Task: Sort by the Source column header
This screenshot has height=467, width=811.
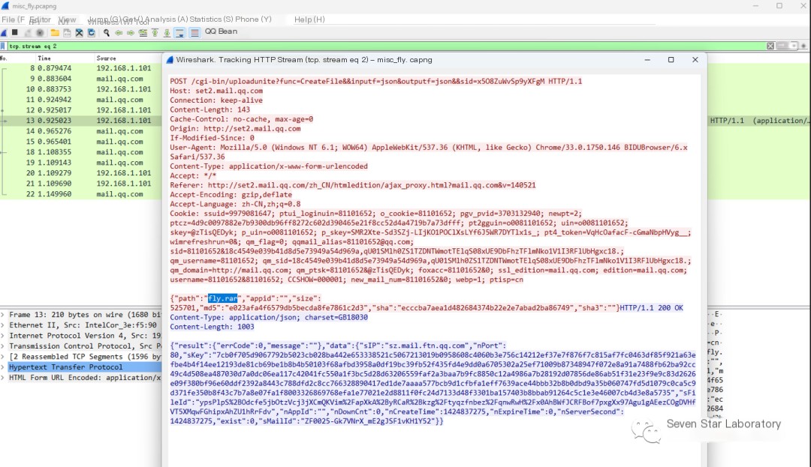Action: coord(106,58)
